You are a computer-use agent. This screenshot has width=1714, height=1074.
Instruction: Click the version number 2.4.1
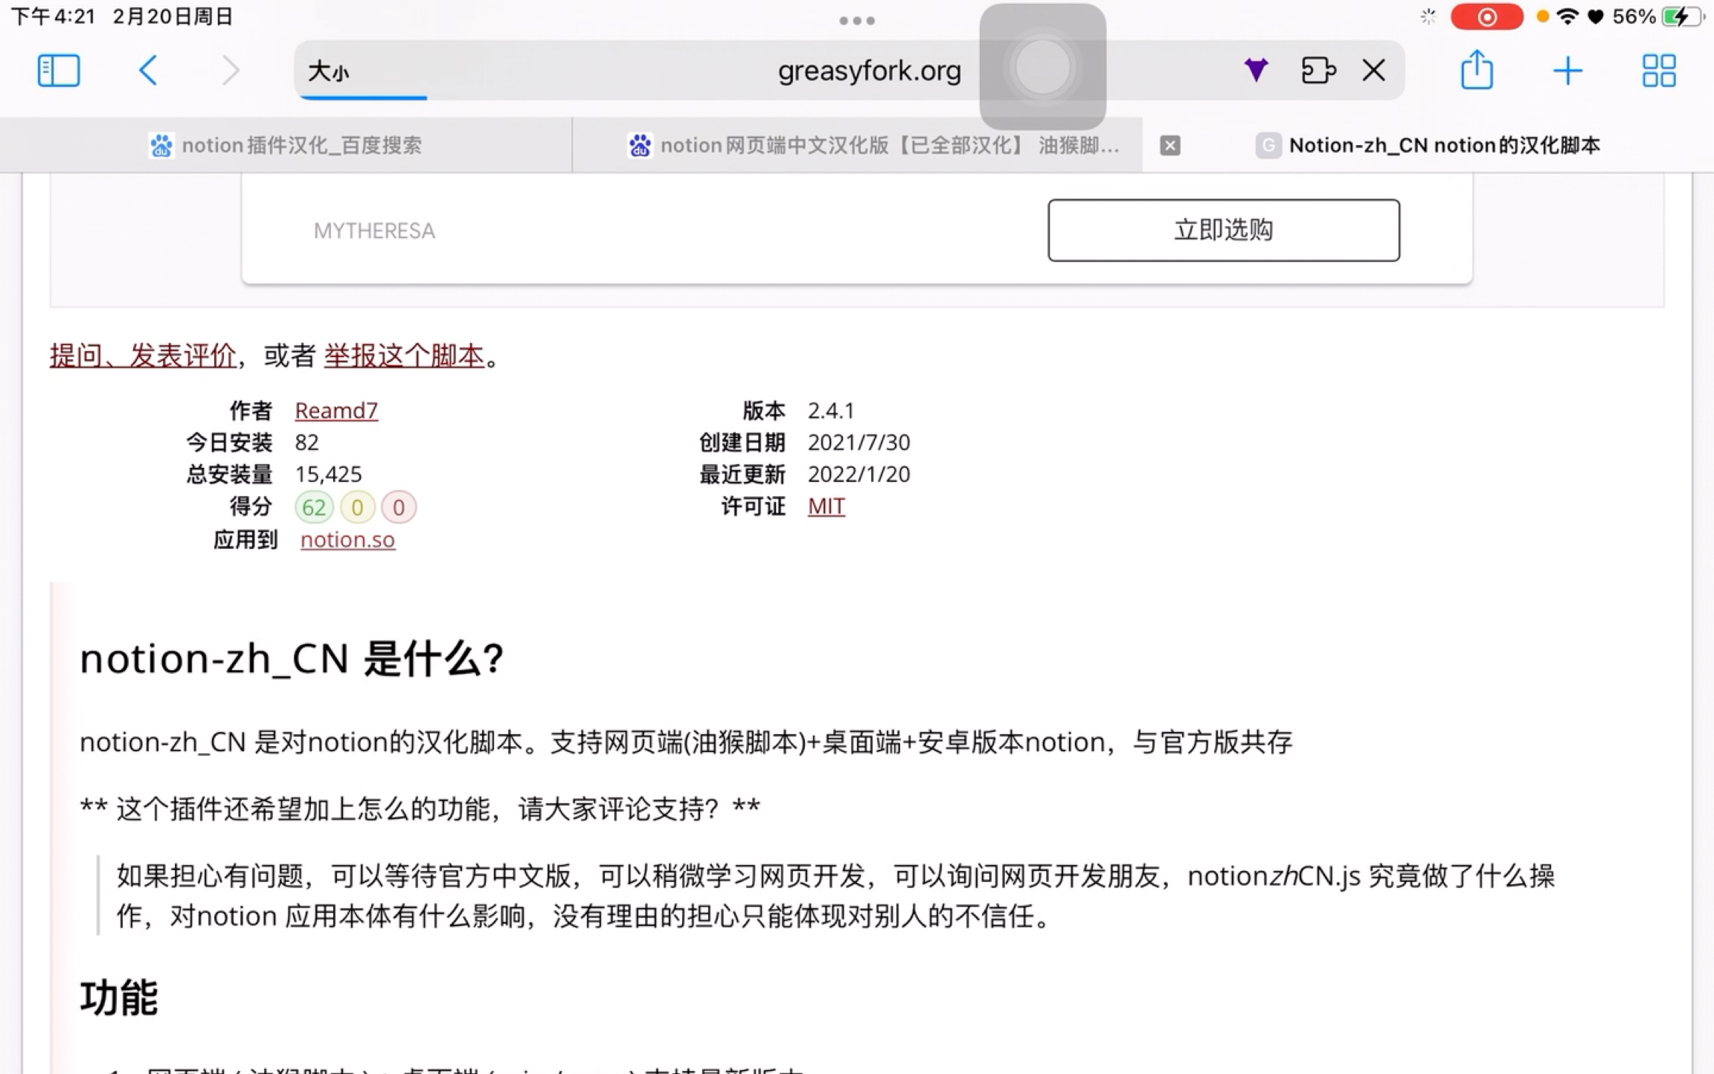point(831,411)
